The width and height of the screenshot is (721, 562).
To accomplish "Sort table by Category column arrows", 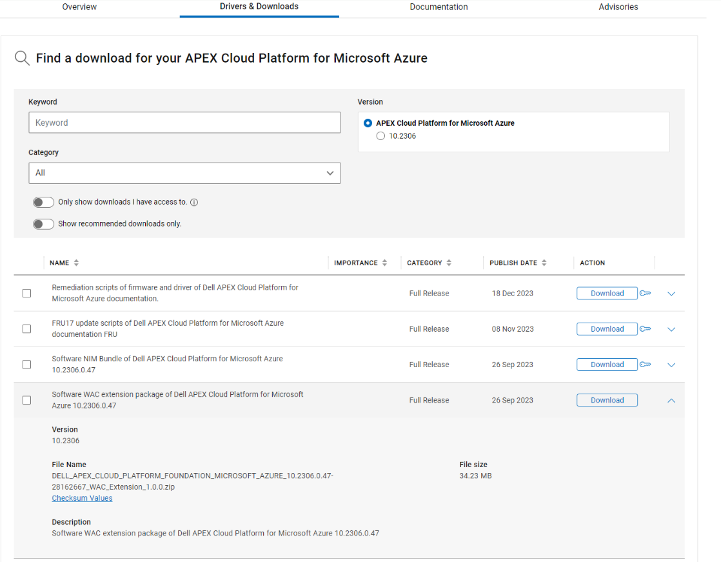I will coord(449,263).
